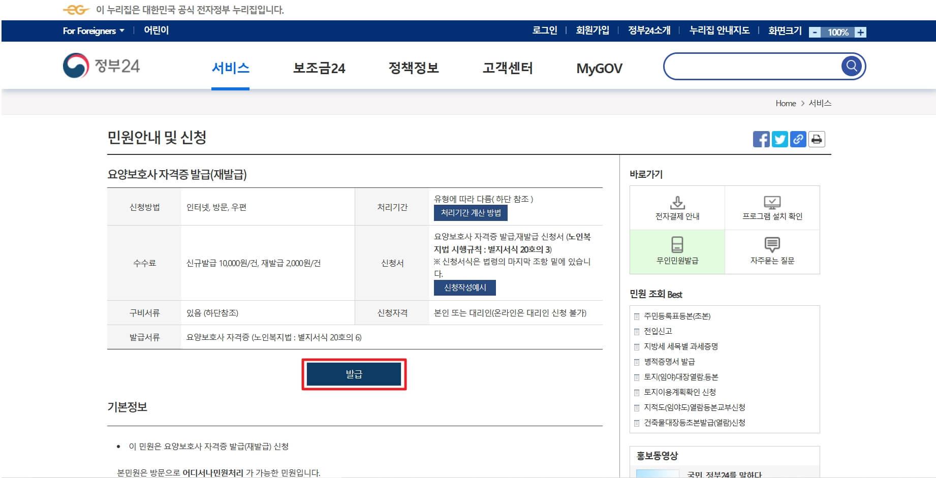936x478 pixels.
Task: Open 처리기간 계산 방법
Action: click(x=471, y=213)
